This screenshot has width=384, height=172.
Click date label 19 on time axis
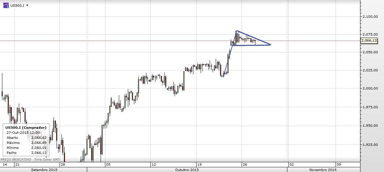pos(199,164)
